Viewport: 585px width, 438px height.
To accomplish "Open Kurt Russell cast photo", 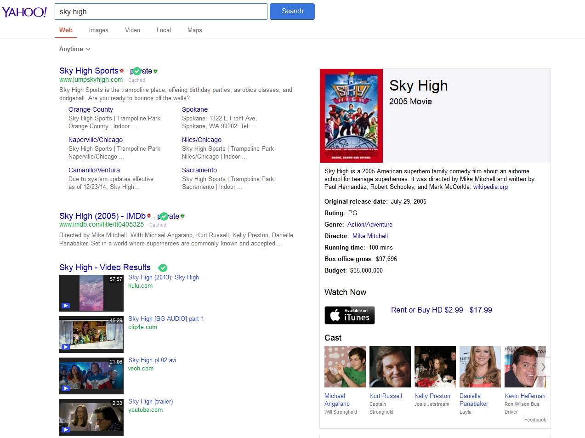I will click(390, 367).
